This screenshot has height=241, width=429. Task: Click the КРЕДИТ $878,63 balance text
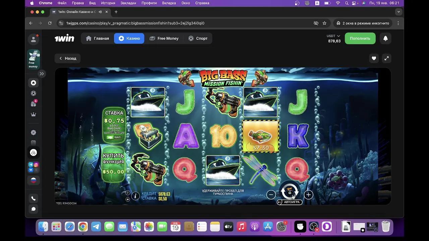156,194
